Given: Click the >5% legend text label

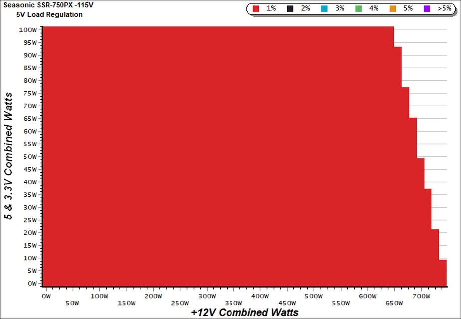Looking at the screenshot, I should pyautogui.click(x=444, y=9).
